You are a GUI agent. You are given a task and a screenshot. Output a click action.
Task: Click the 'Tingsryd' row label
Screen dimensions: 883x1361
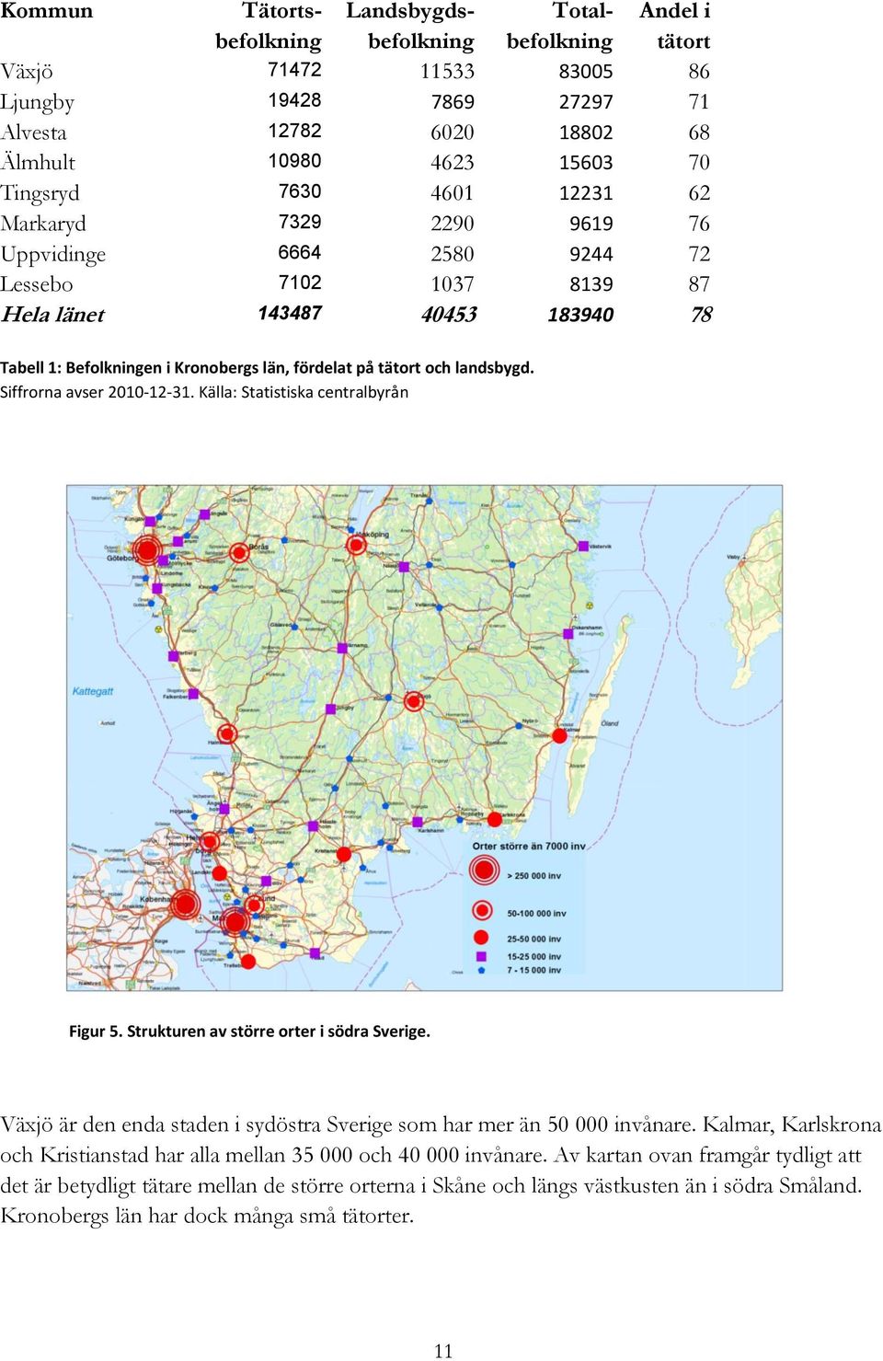click(40, 193)
